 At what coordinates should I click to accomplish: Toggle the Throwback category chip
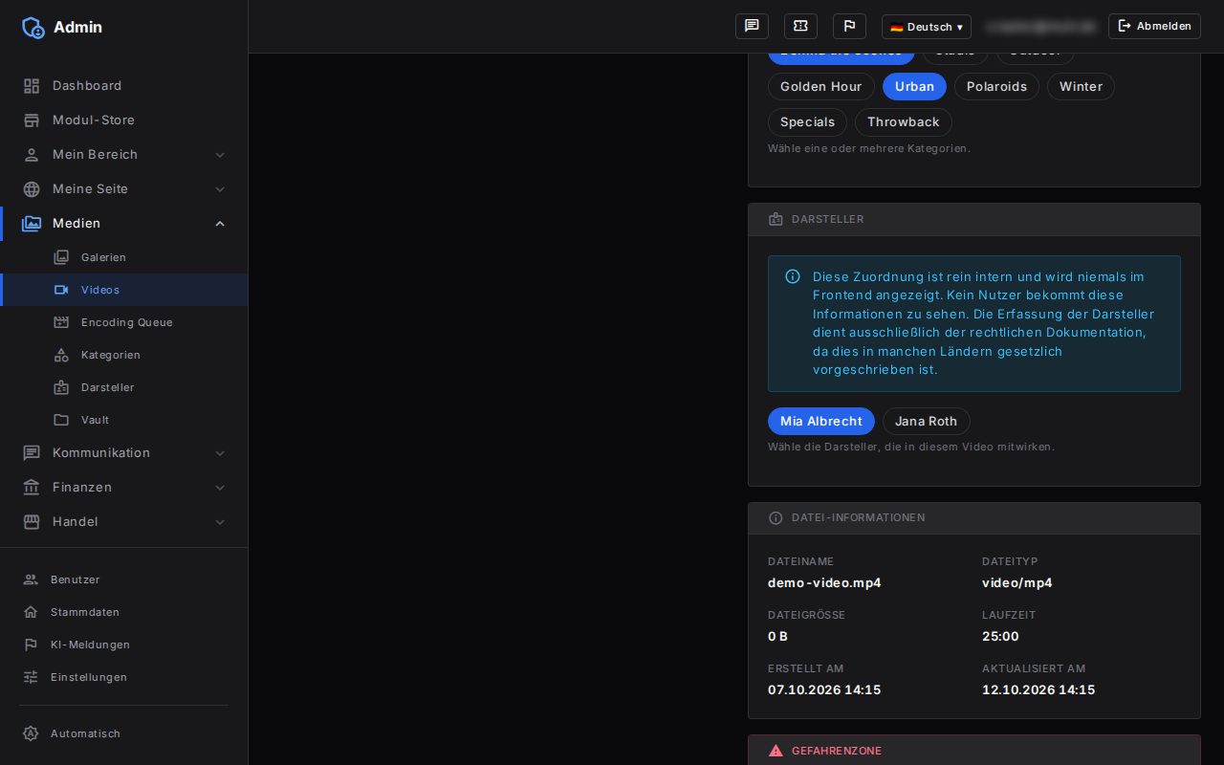pyautogui.click(x=904, y=121)
